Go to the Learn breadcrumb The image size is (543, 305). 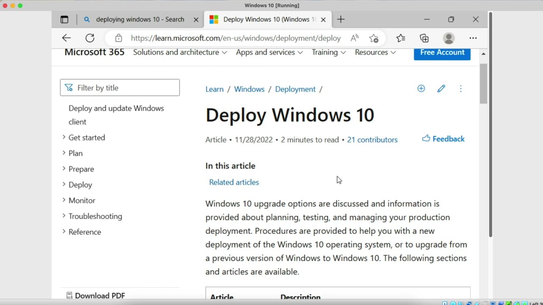tap(214, 89)
